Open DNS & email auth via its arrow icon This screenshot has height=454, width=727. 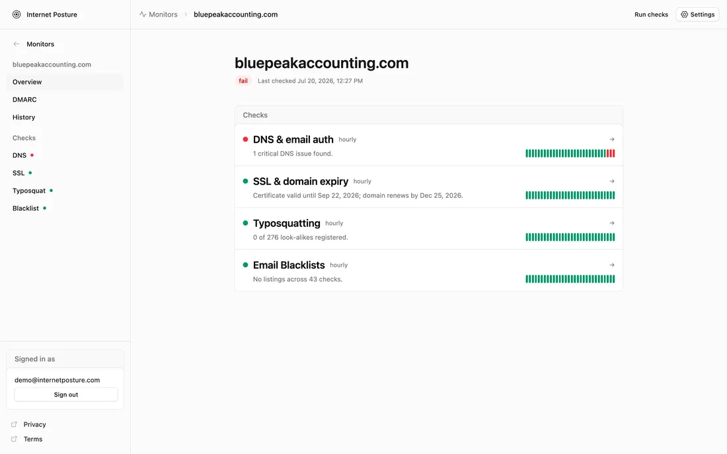[x=612, y=139]
